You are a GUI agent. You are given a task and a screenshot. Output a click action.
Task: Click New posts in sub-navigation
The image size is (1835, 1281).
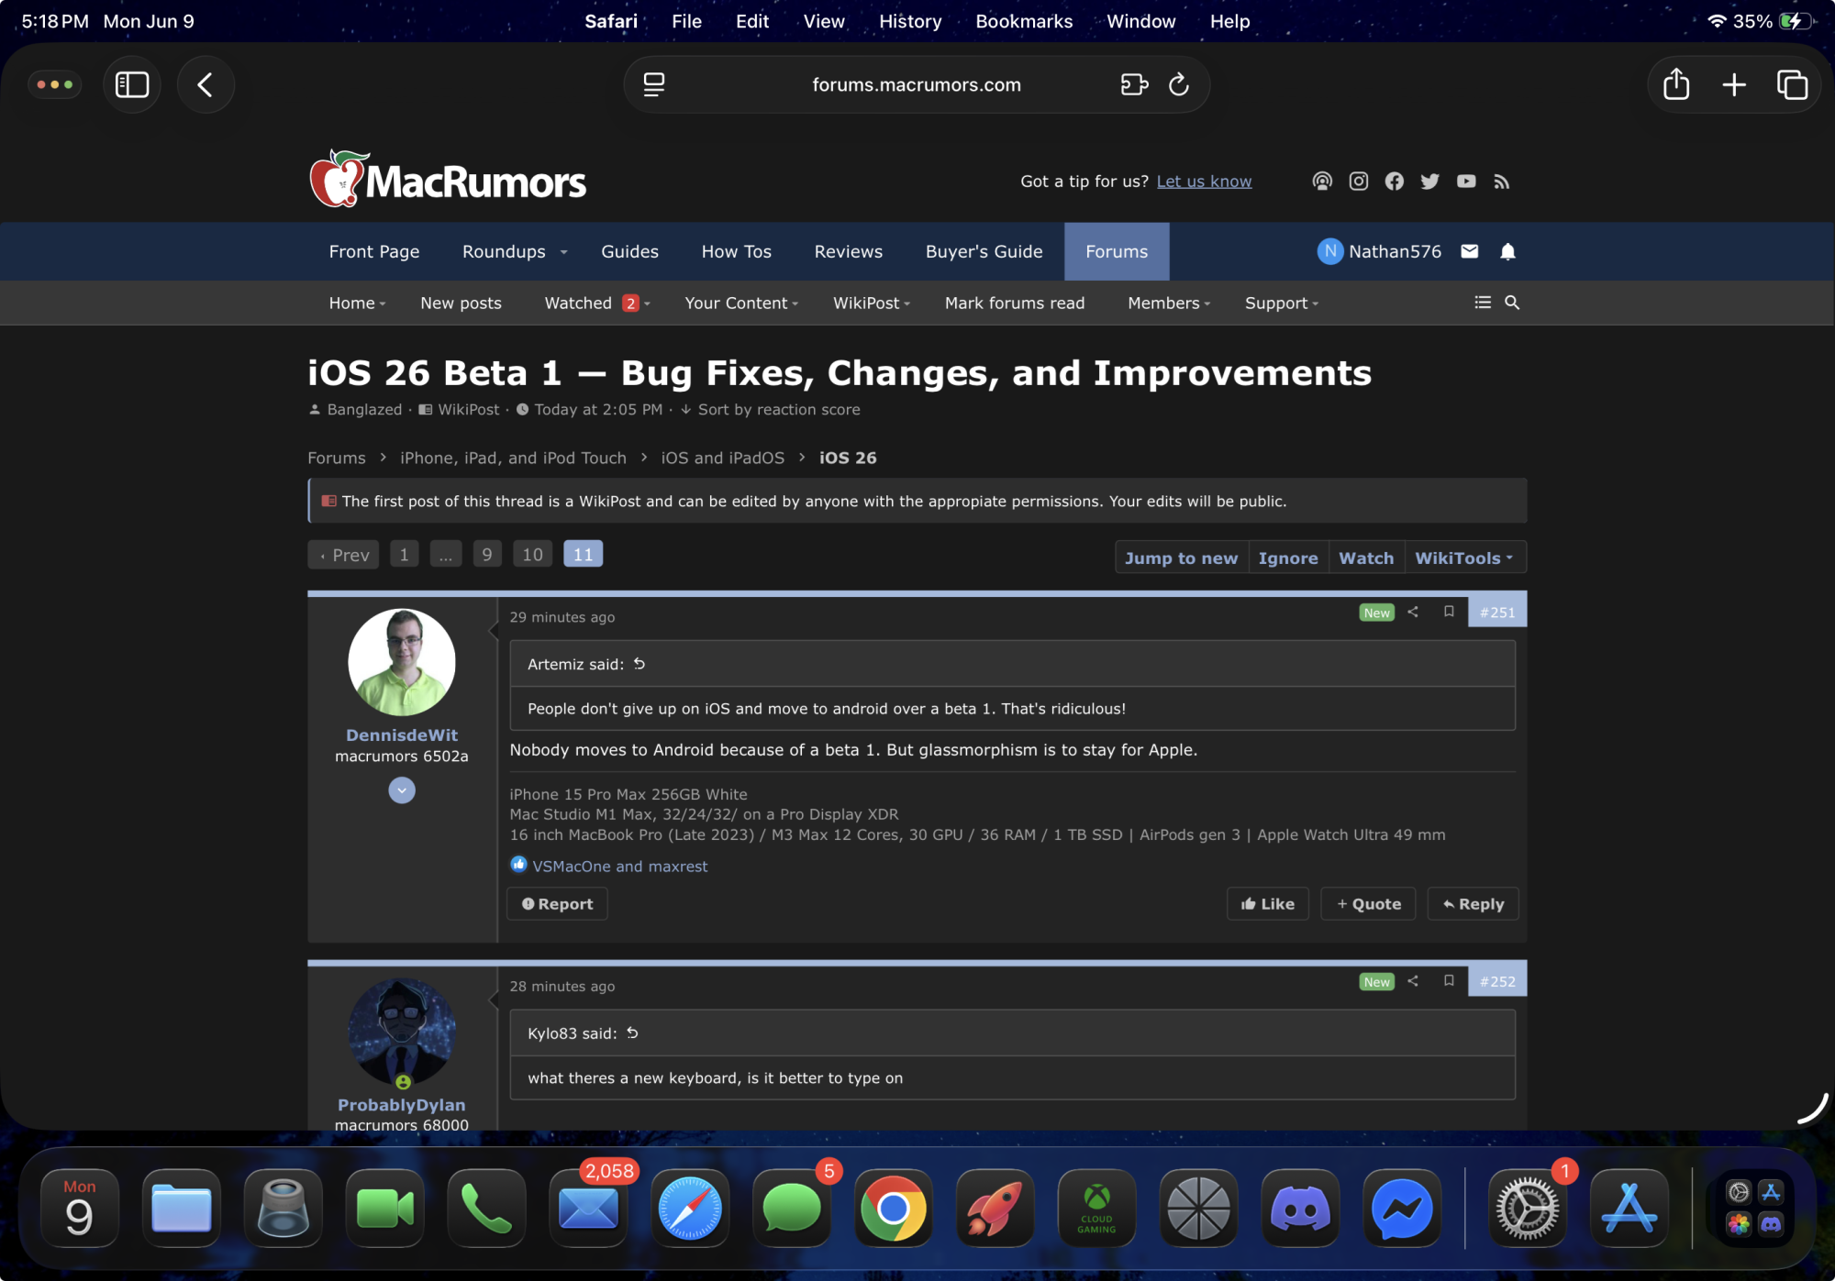461,303
